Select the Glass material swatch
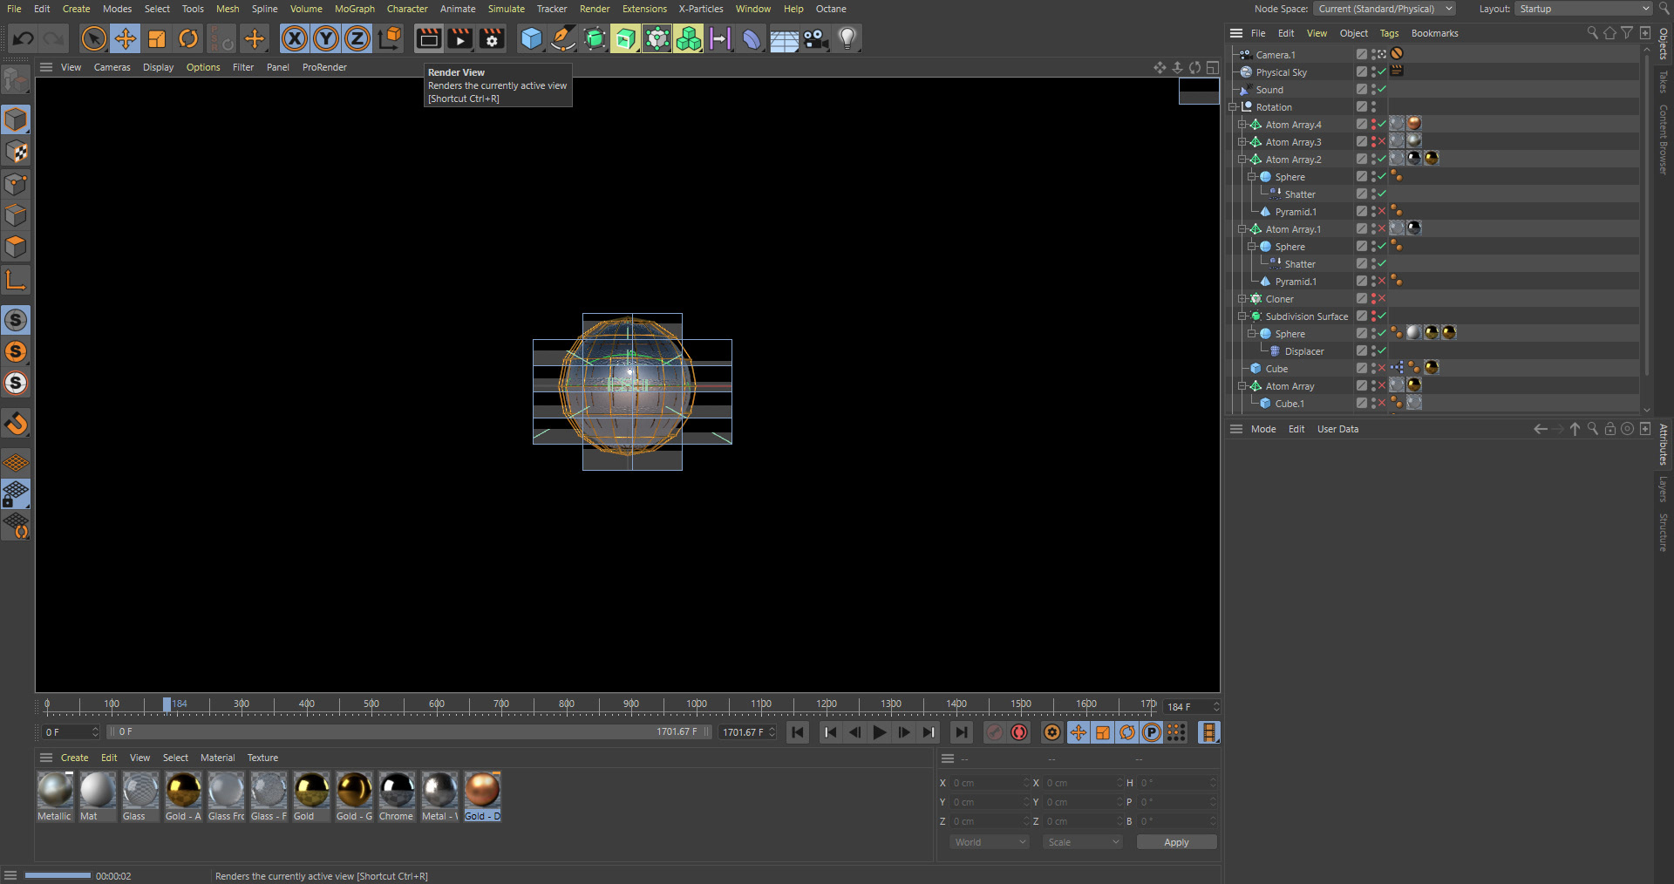This screenshot has height=884, width=1674. [x=140, y=796]
